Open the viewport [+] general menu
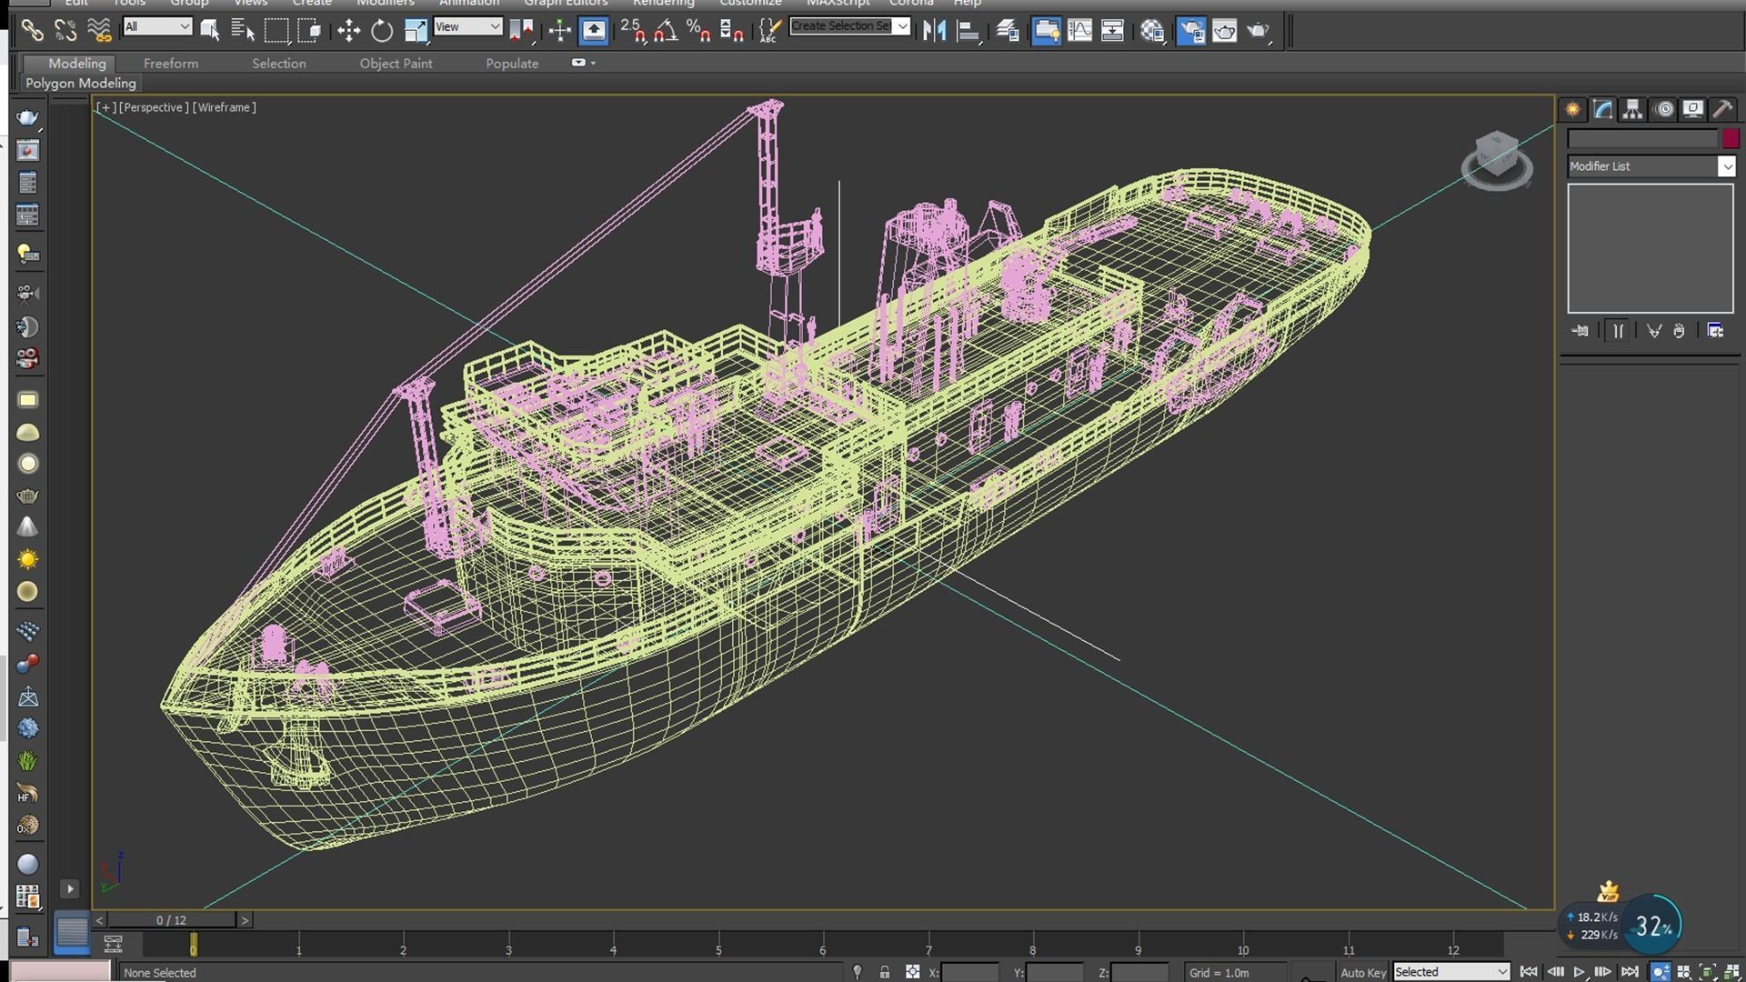The height and width of the screenshot is (982, 1746). tap(105, 107)
